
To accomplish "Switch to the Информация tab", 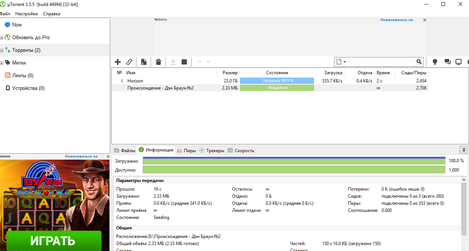I will coord(156,150).
